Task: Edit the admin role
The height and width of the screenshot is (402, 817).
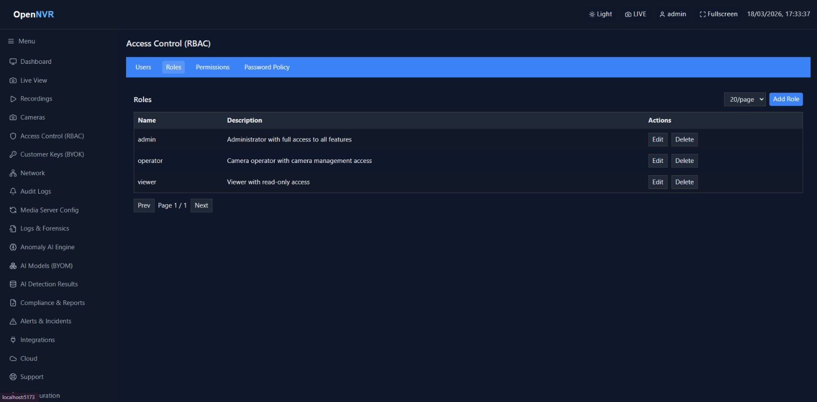Action: click(x=658, y=139)
